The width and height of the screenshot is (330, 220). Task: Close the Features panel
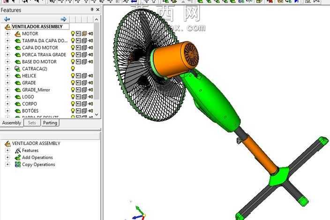(x=98, y=9)
